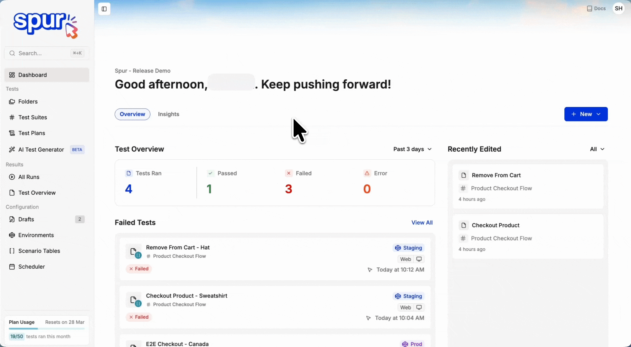This screenshot has width=631, height=347.
Task: Open Test Suites hash icon item
Action: coord(33,117)
